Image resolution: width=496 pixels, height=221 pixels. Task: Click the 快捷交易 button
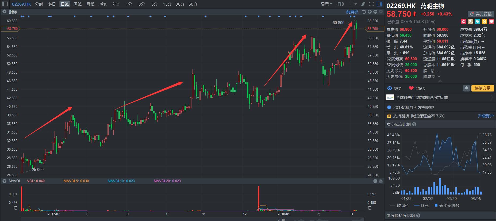482,88
